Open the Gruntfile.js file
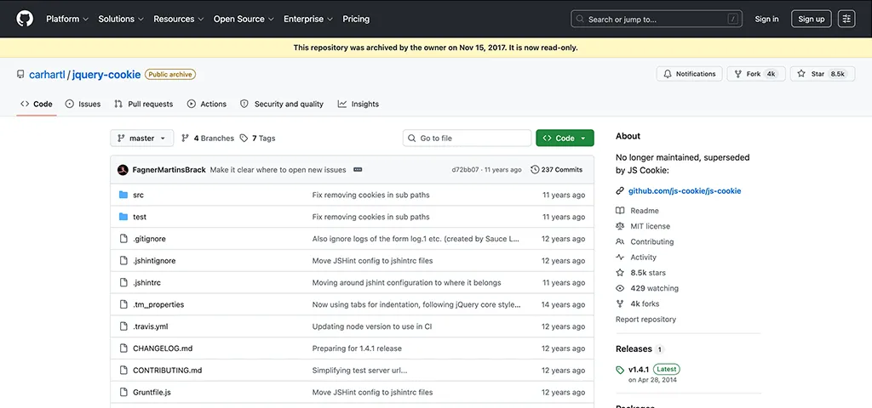Image resolution: width=872 pixels, height=408 pixels. pos(152,393)
